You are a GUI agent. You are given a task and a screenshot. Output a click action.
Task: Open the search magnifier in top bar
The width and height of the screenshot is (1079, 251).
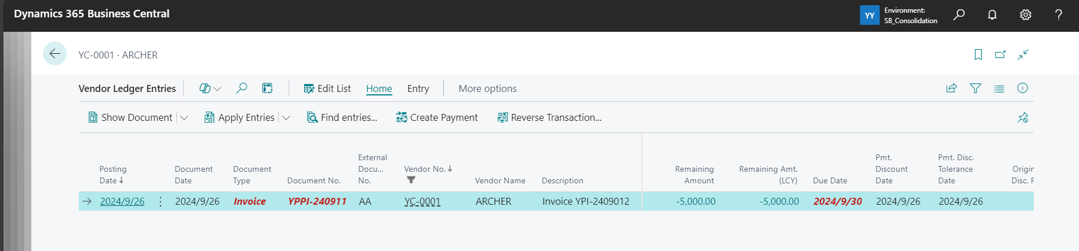pos(959,14)
